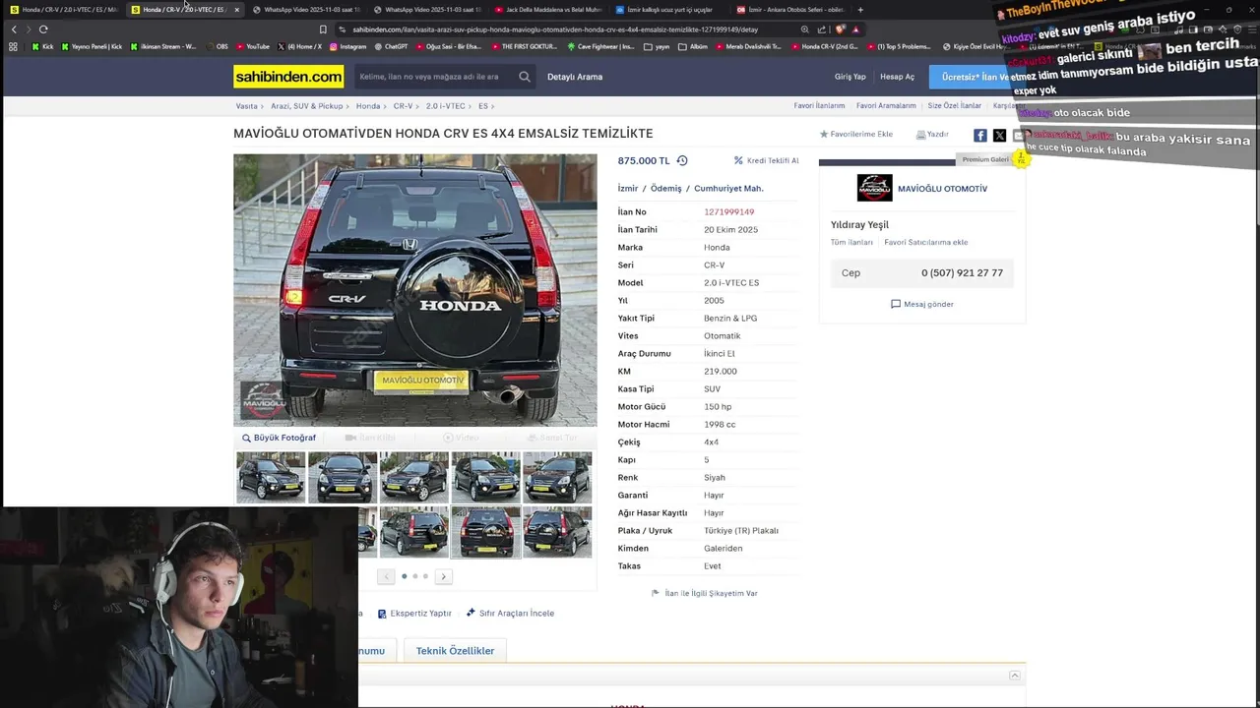Click the phone number 0 (507) 921 27 77

click(x=962, y=273)
